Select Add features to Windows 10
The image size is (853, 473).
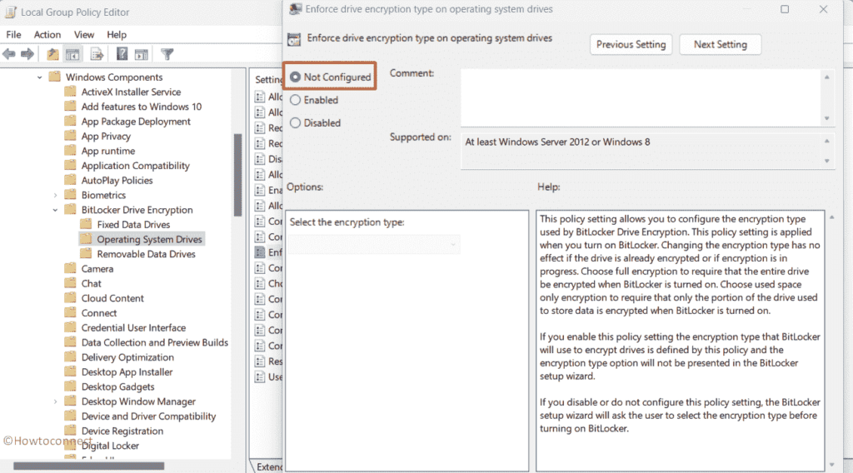[142, 107]
